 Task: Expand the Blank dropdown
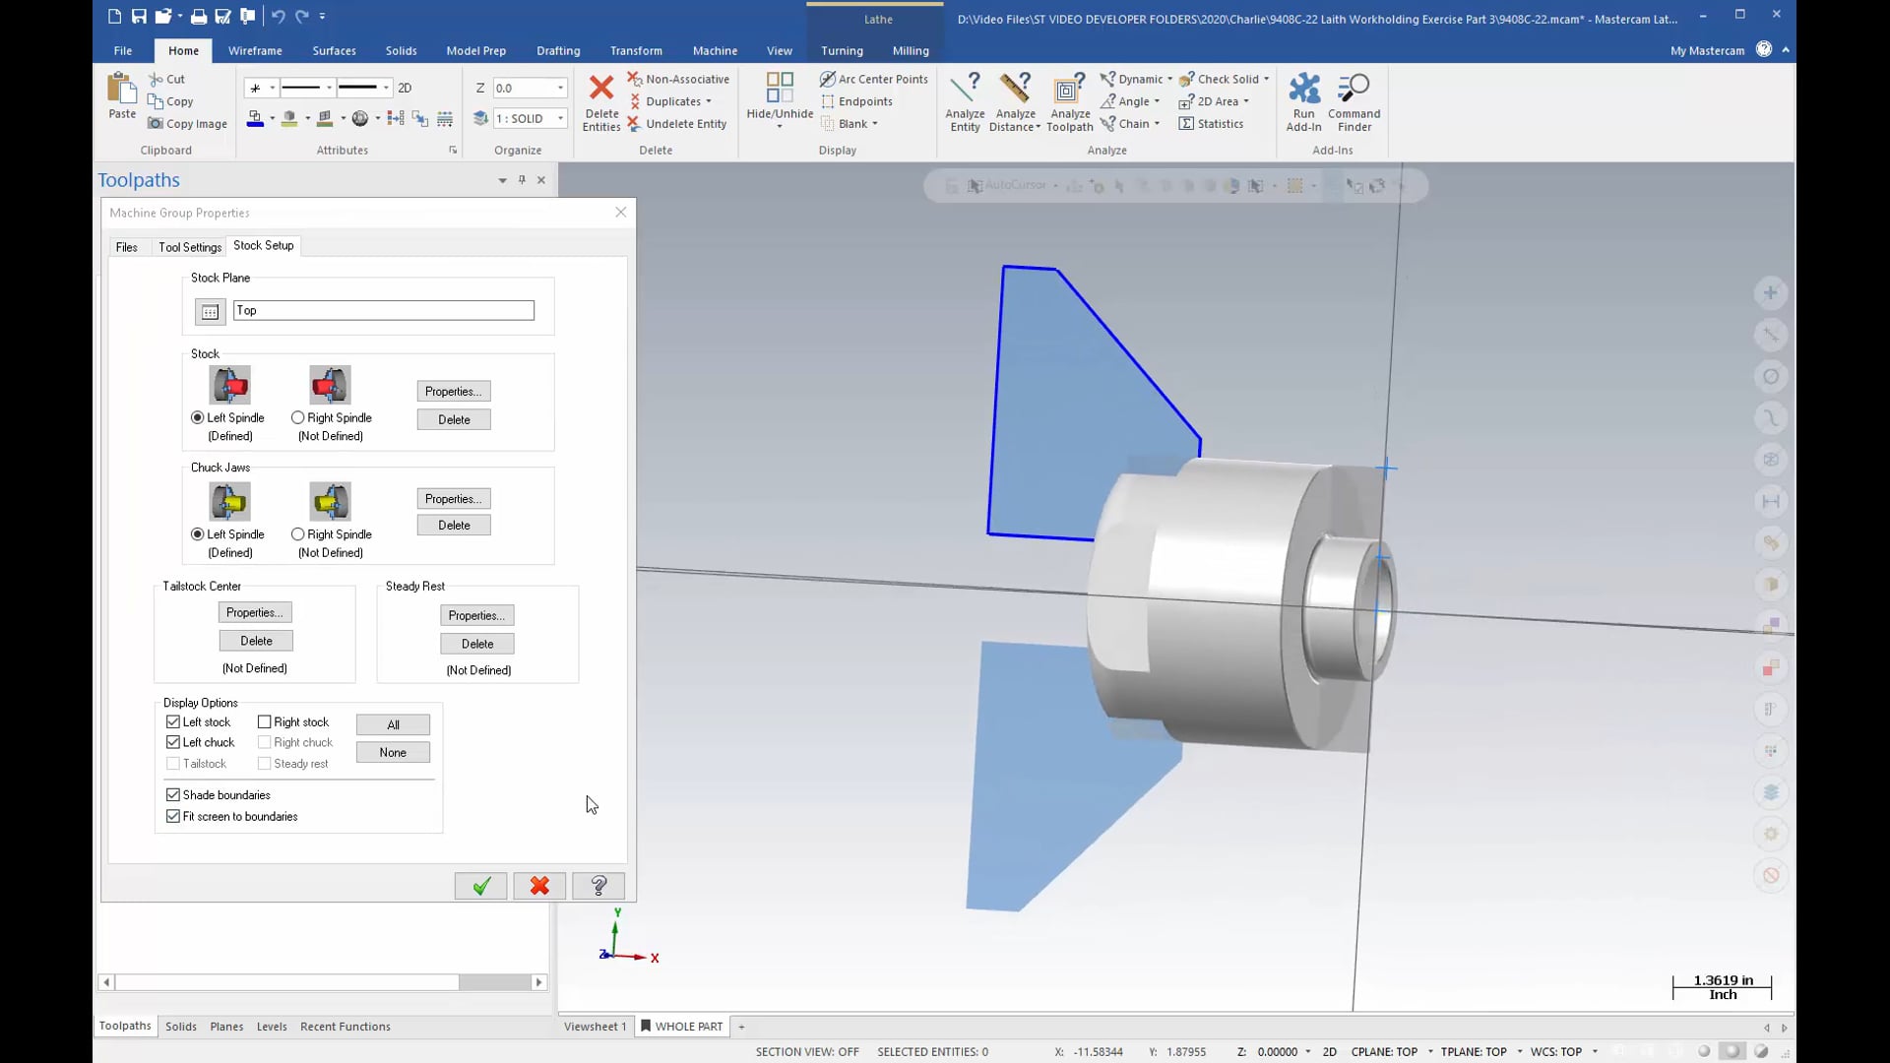click(874, 124)
